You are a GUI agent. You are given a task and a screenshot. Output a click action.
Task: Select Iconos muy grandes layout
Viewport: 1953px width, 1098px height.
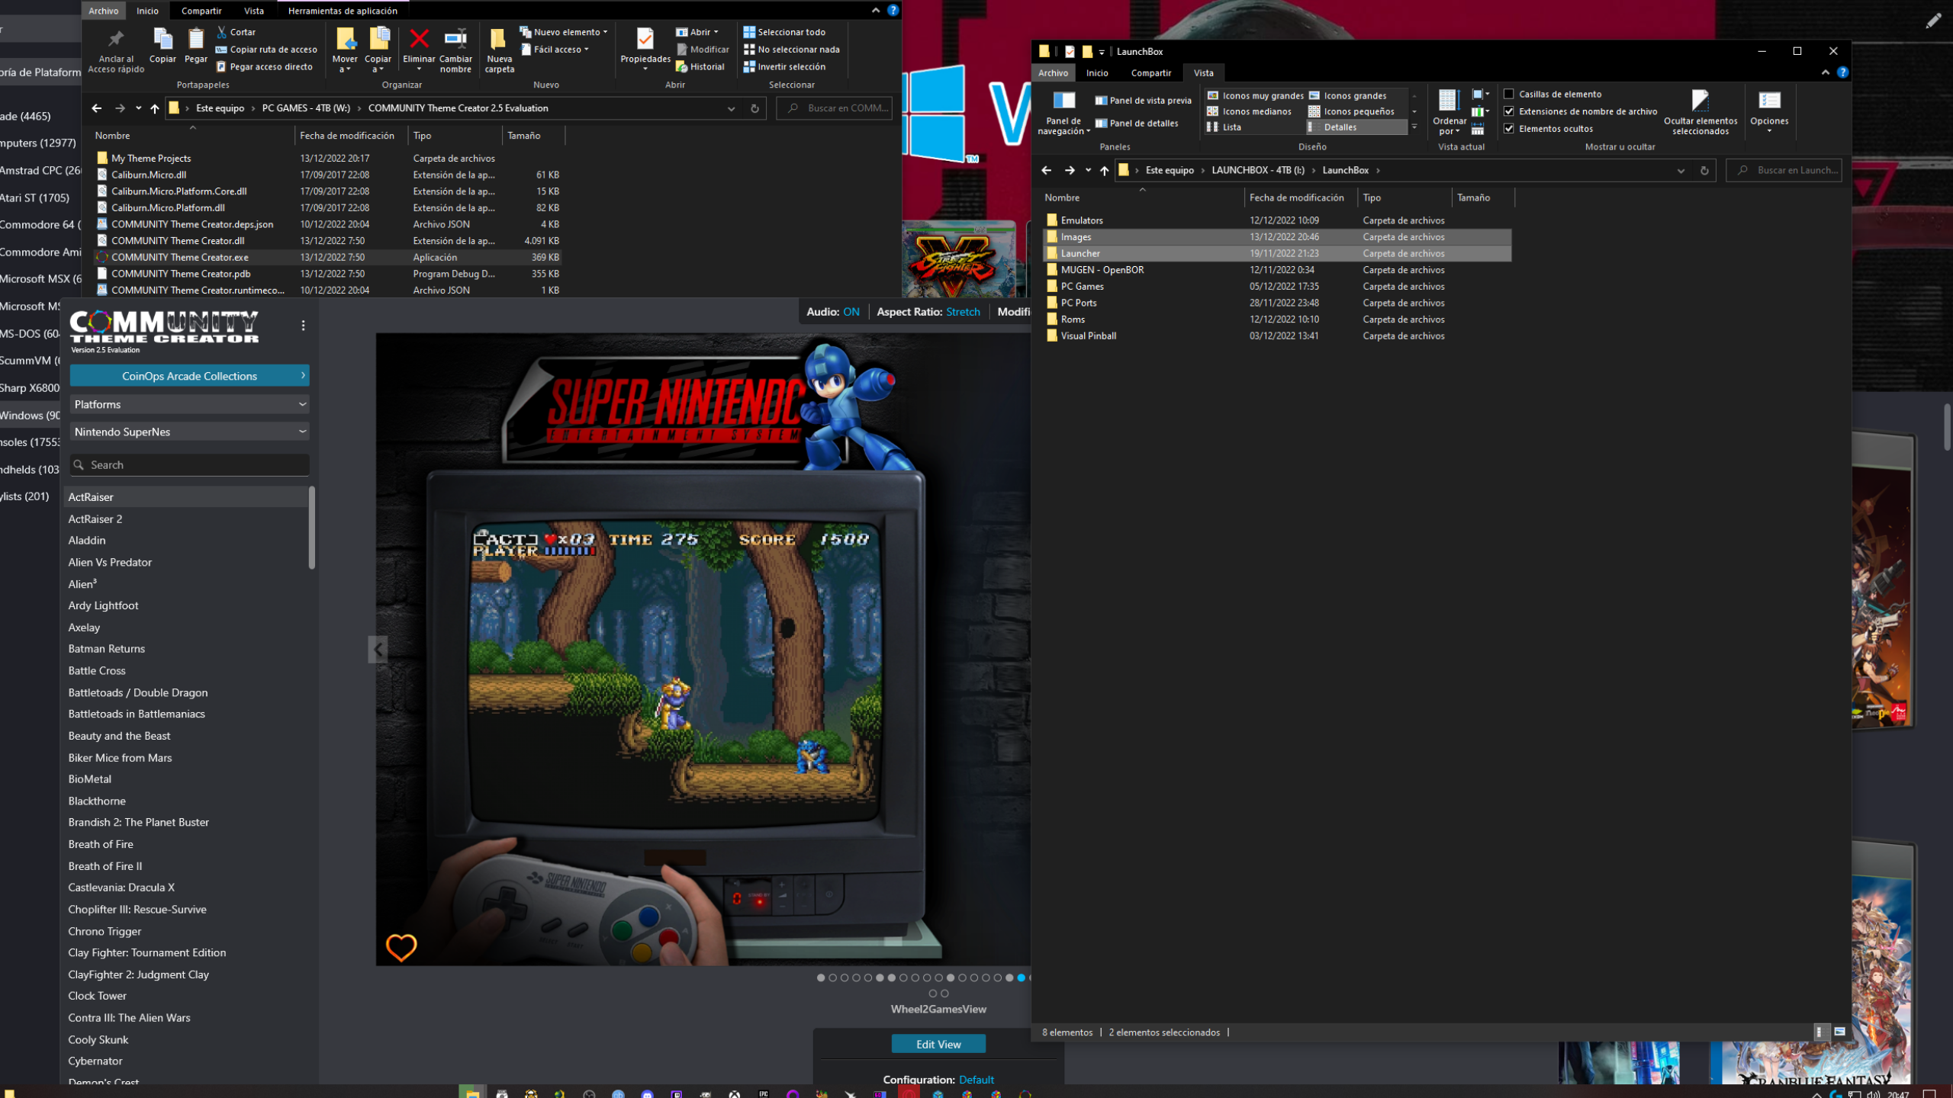click(x=1256, y=95)
